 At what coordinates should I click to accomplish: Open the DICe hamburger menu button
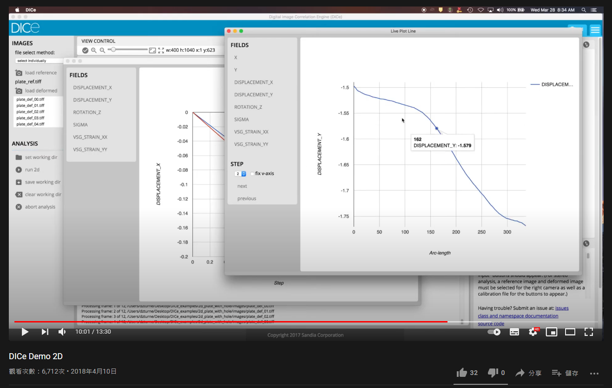tap(595, 30)
